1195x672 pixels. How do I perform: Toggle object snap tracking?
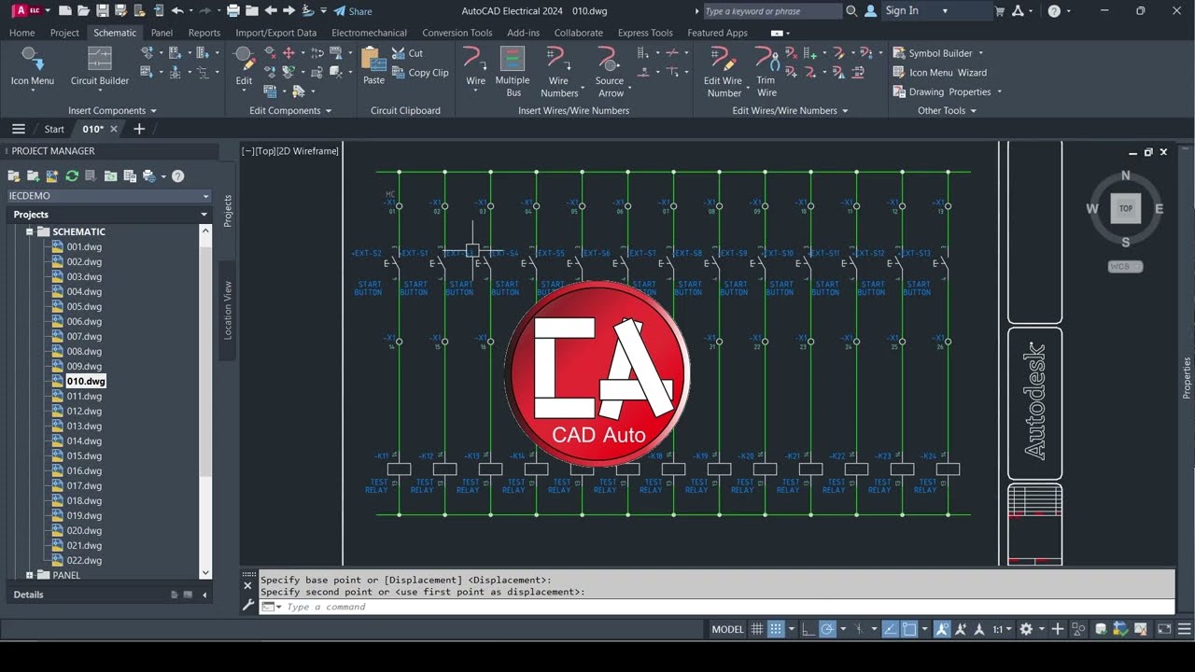click(892, 629)
